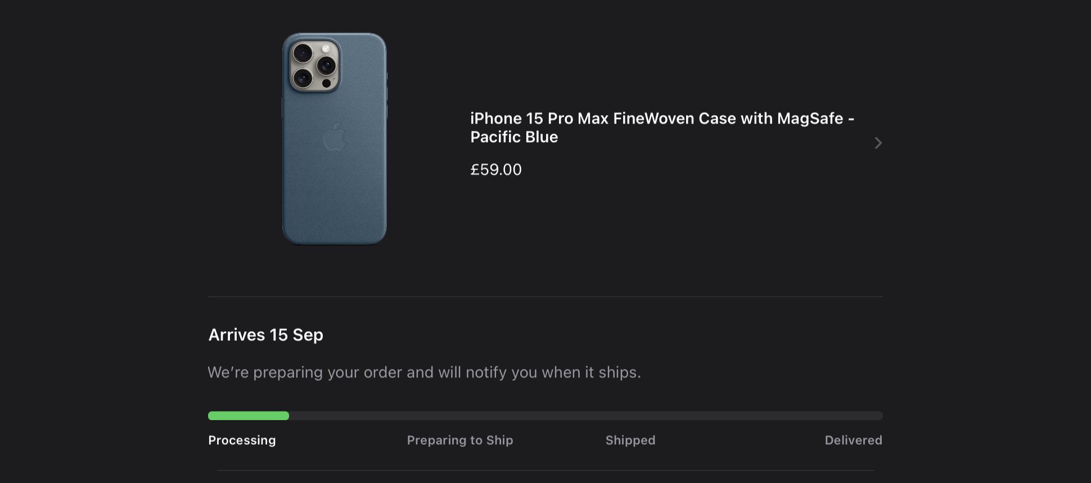Open the Pacific Blue case product image
Image resolution: width=1091 pixels, height=483 pixels.
pos(334,139)
